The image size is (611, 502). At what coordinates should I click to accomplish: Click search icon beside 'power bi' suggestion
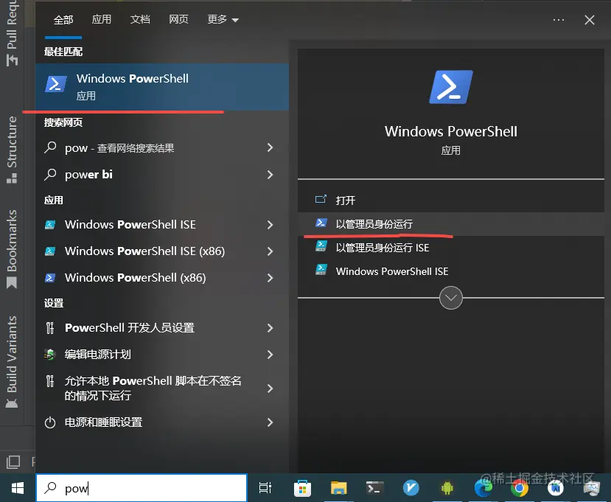pyautogui.click(x=50, y=174)
